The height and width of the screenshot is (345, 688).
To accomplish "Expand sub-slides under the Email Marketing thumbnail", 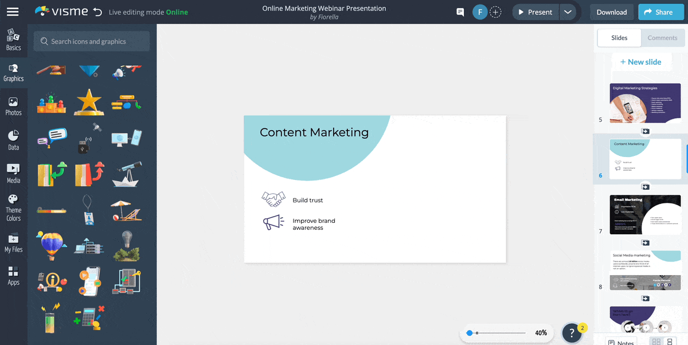I will 646,242.
